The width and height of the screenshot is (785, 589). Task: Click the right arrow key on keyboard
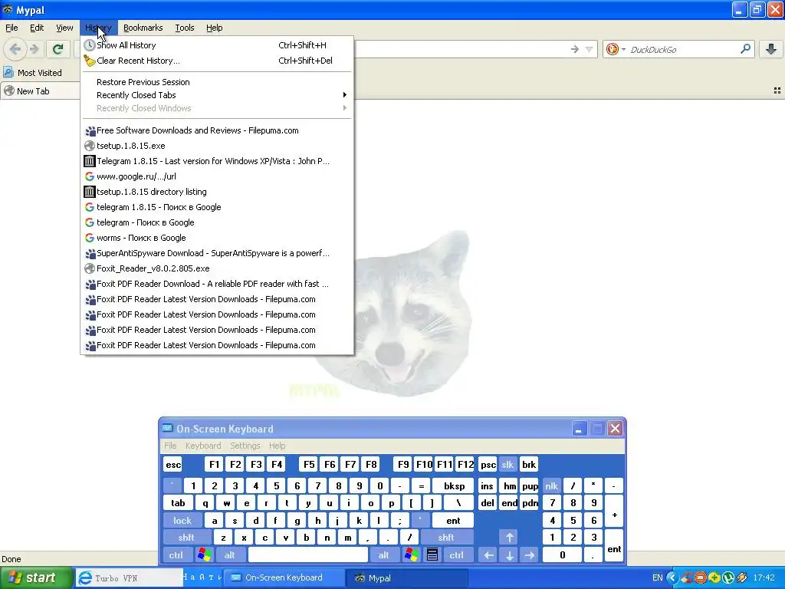click(529, 555)
